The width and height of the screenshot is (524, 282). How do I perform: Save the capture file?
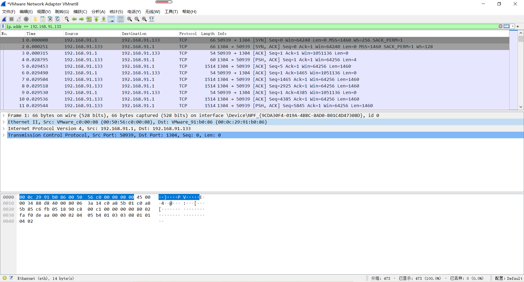43,19
